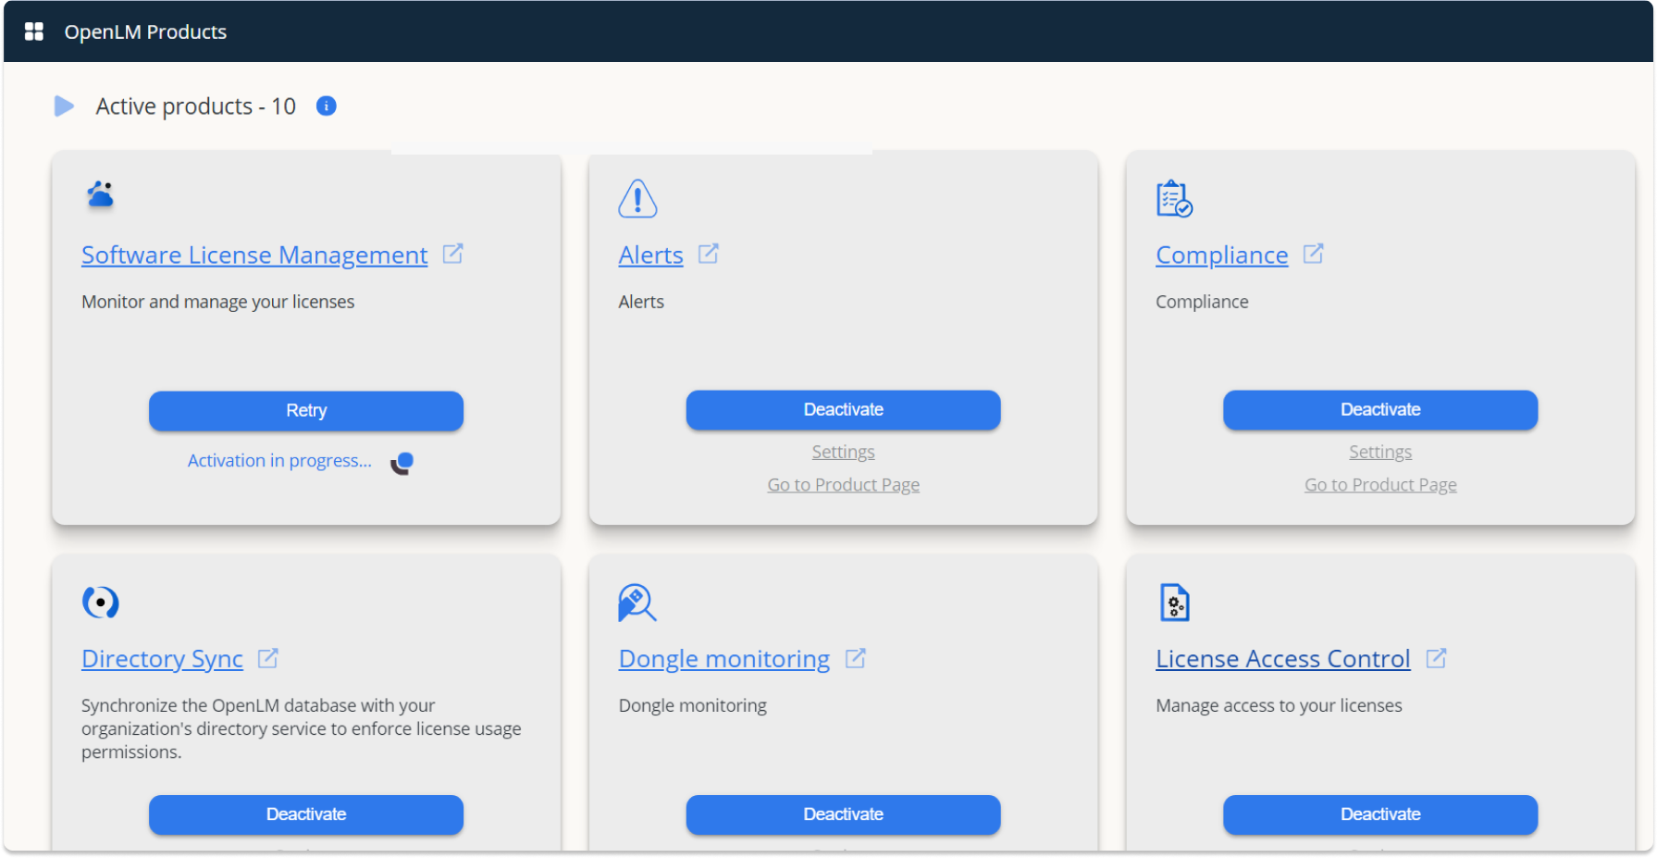The width and height of the screenshot is (1657, 858).
Task: Go to the Compliance Product Page
Action: (x=1379, y=483)
